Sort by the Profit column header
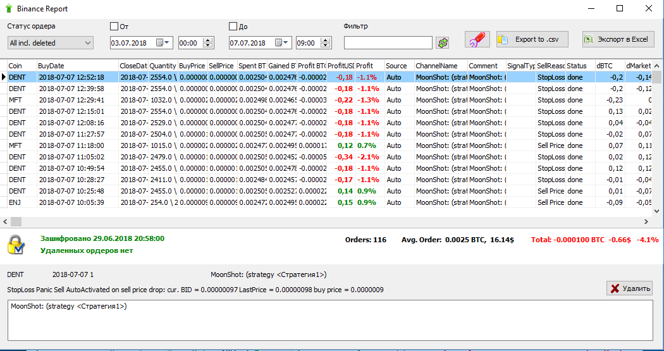The width and height of the screenshot is (664, 351). tap(370, 66)
